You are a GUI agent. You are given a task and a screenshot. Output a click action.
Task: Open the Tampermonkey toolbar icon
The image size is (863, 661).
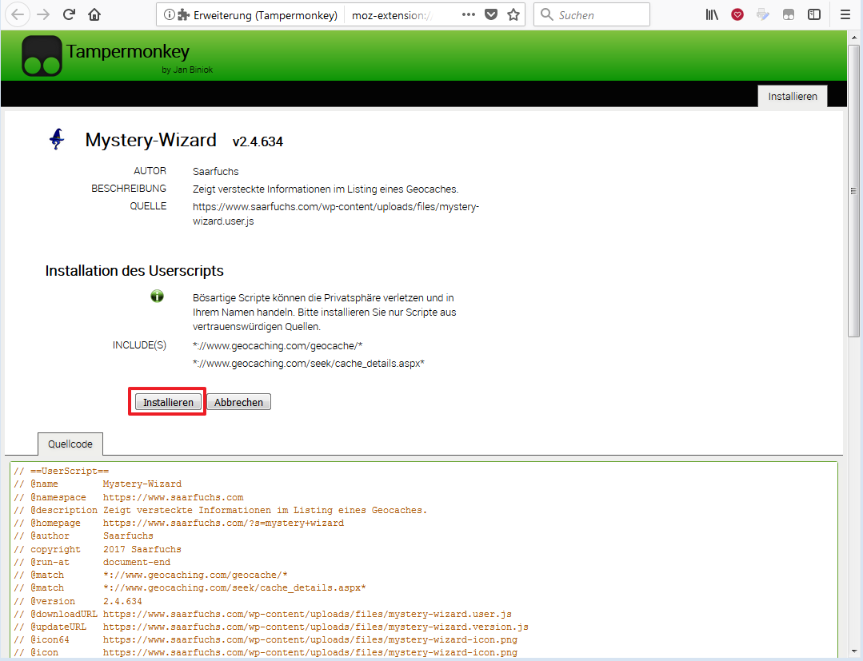[788, 15]
